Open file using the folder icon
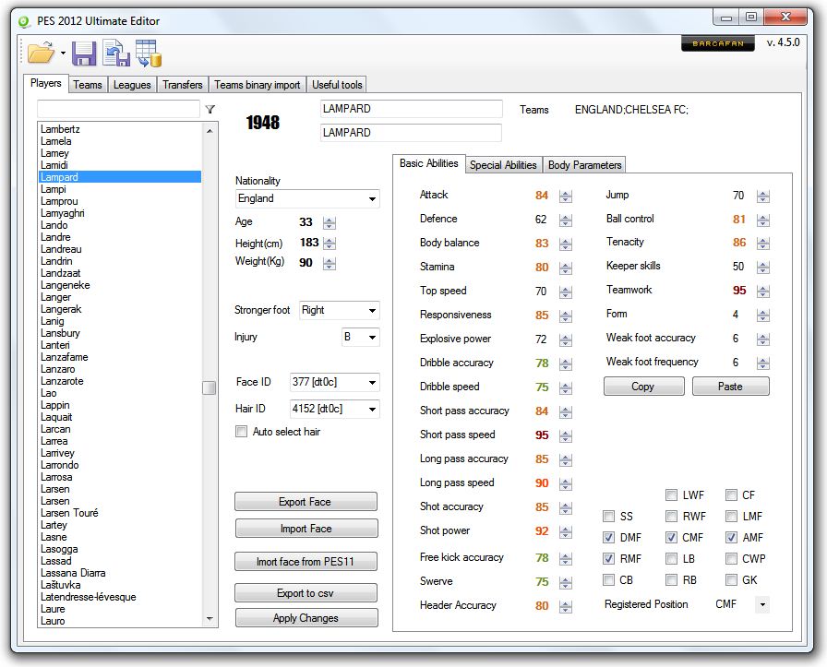The image size is (827, 667). 41,53
